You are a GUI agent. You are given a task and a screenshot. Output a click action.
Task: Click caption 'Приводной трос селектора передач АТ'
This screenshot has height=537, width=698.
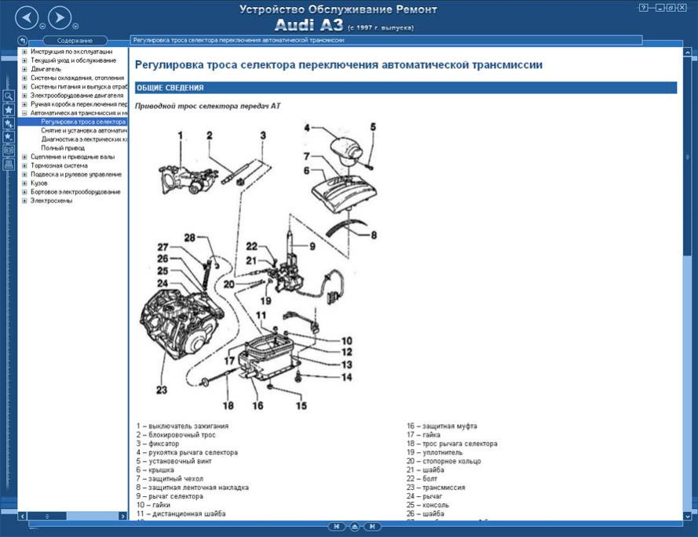pyautogui.click(x=208, y=107)
